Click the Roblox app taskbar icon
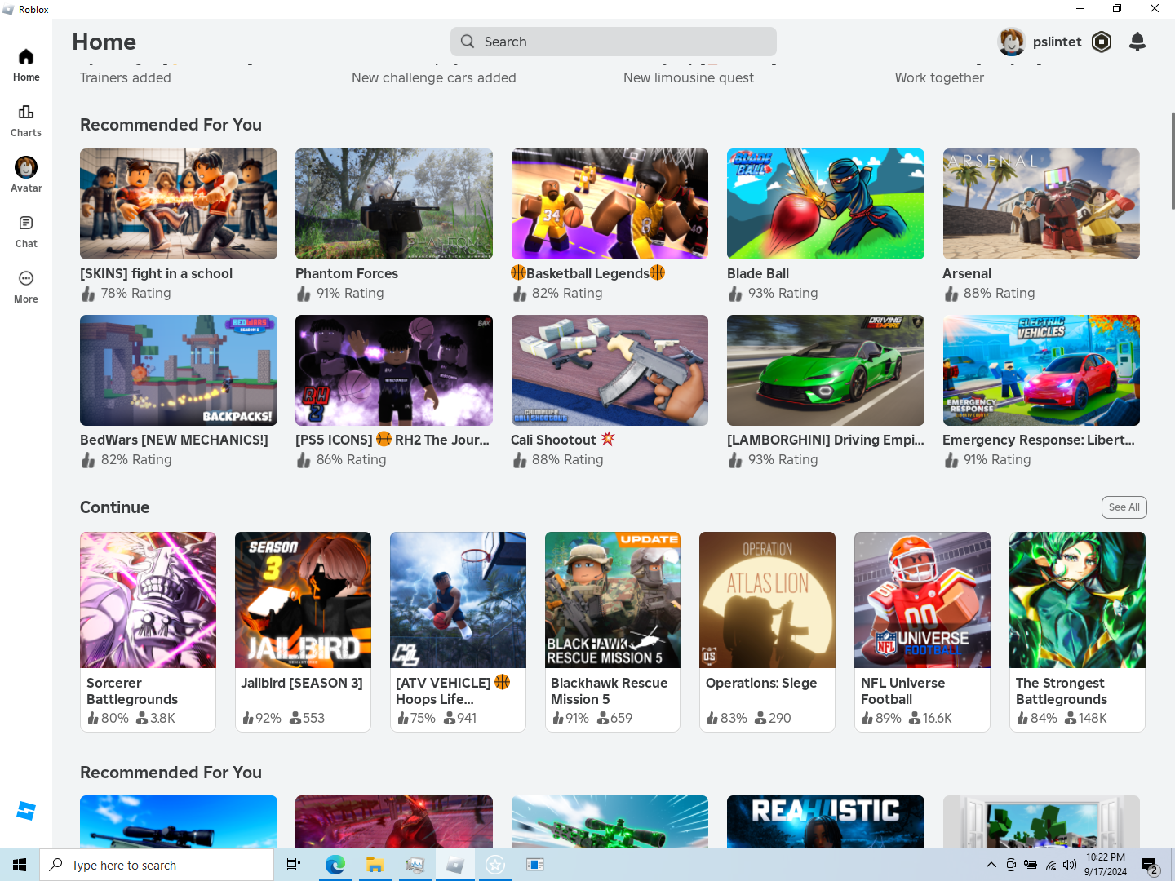Image resolution: width=1175 pixels, height=881 pixels. point(454,865)
